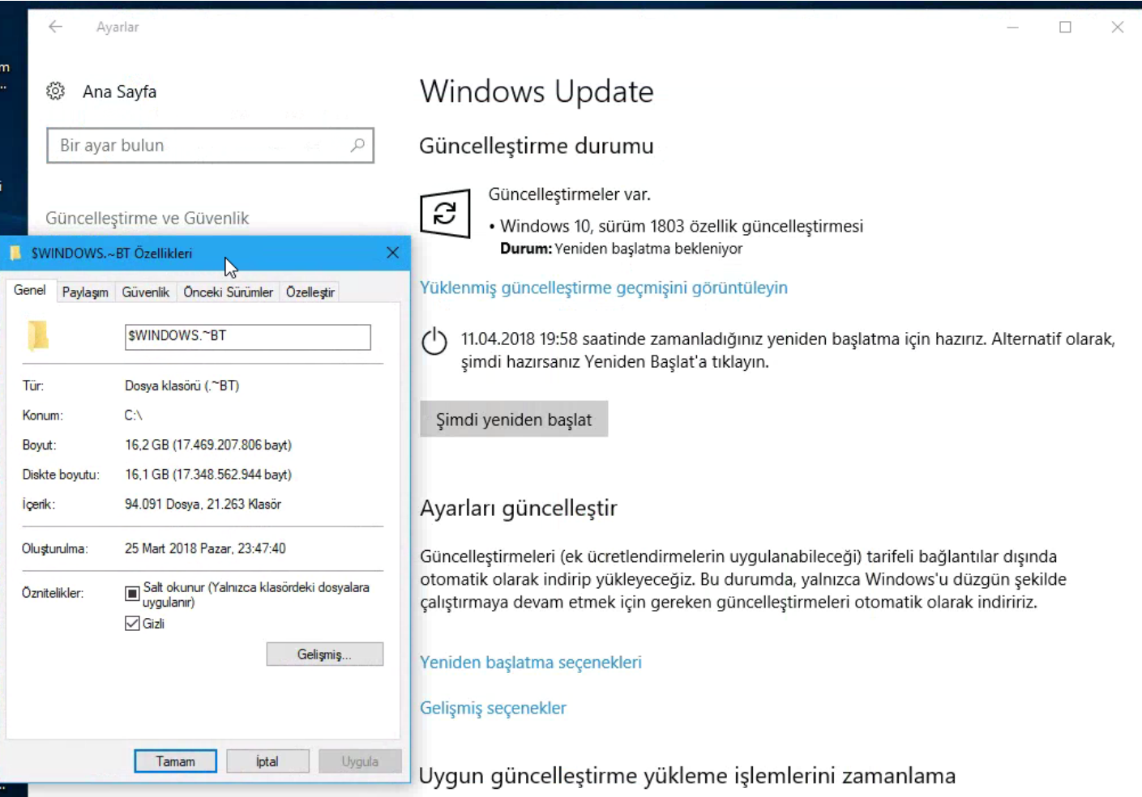The width and height of the screenshot is (1142, 797).
Task: Cancel the dialog with İptal
Action: click(267, 761)
